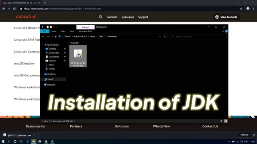
Task: Click the Chrome back navigation arrow
Action: pos(4,9)
